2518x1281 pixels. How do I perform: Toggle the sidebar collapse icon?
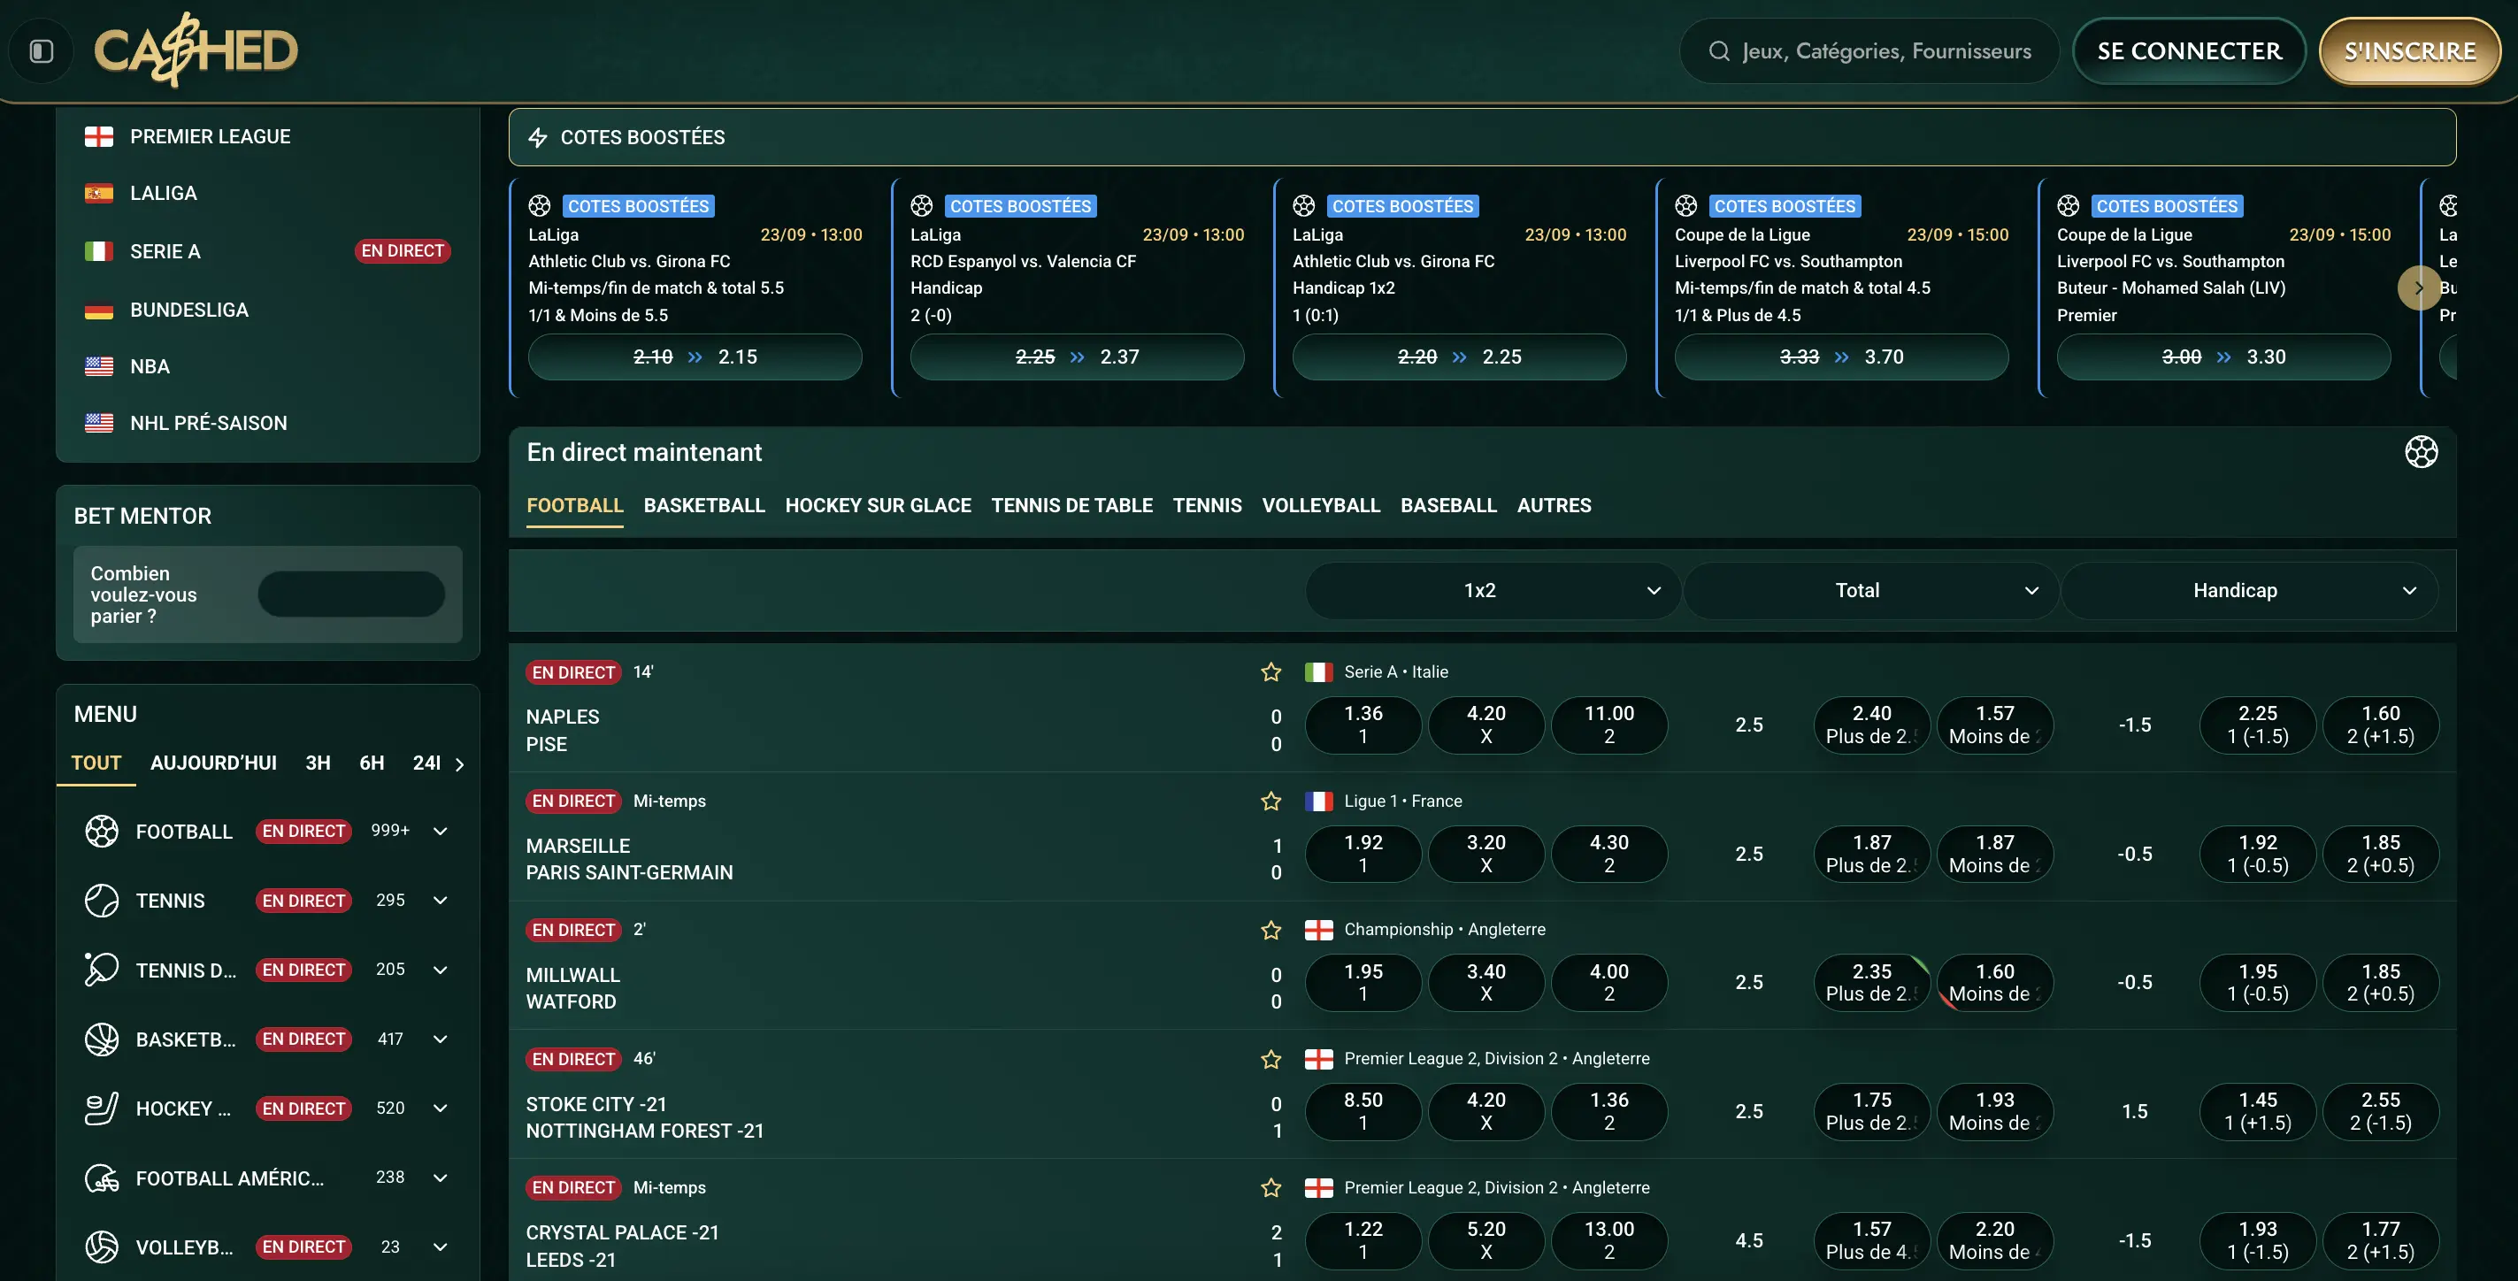tap(41, 50)
